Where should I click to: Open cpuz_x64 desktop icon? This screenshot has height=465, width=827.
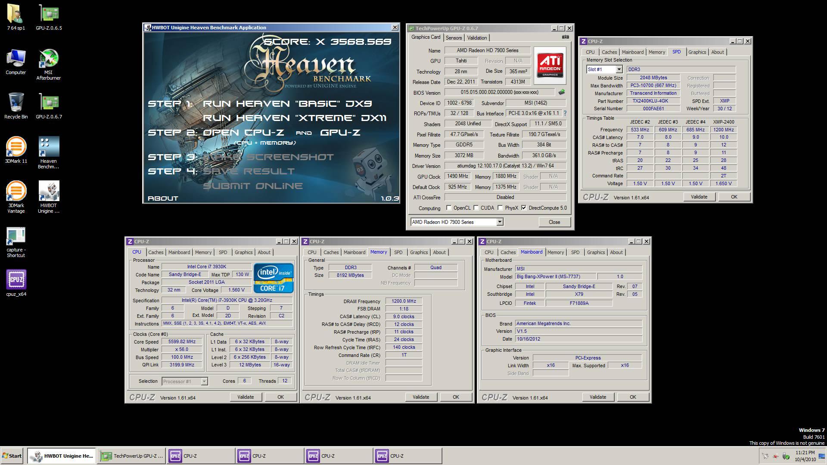click(x=16, y=283)
